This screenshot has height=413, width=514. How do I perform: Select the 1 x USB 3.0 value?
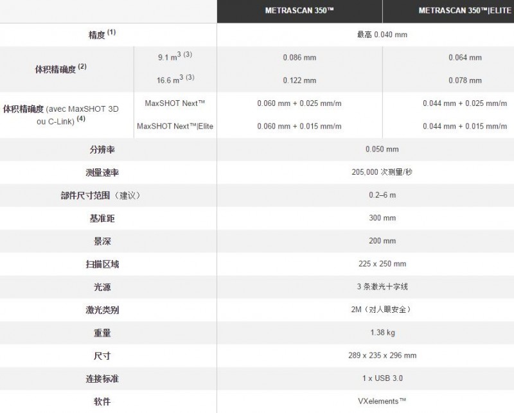pyautogui.click(x=382, y=378)
